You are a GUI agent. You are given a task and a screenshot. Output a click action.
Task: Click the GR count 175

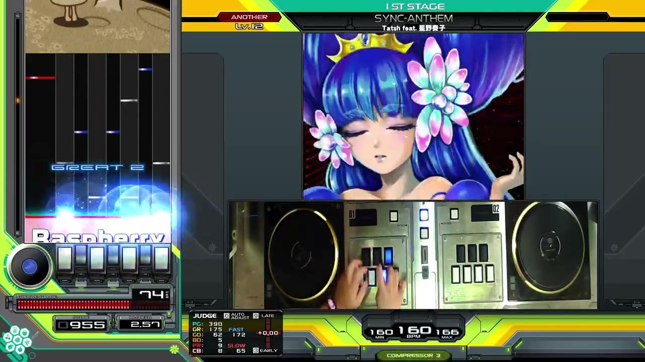[x=215, y=330]
